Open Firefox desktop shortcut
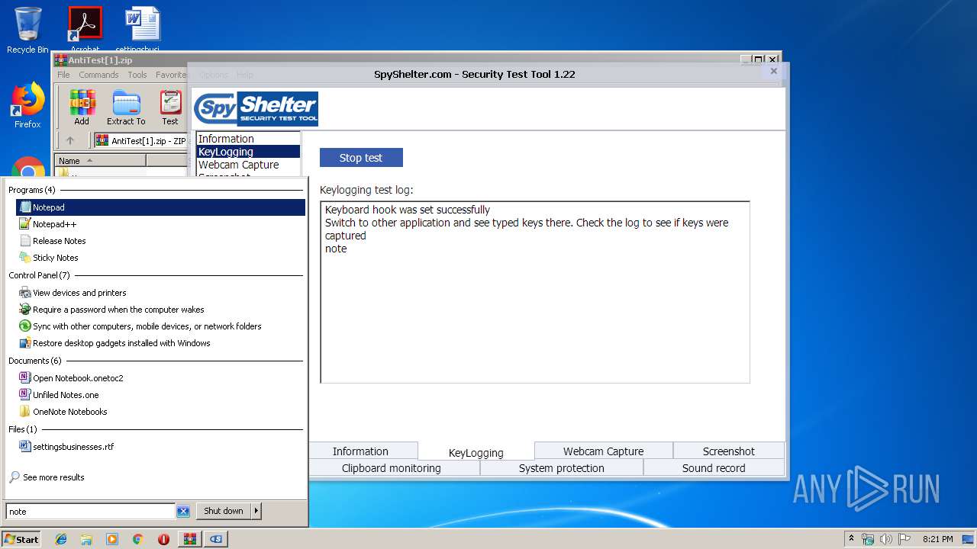977x549 pixels. (27, 105)
